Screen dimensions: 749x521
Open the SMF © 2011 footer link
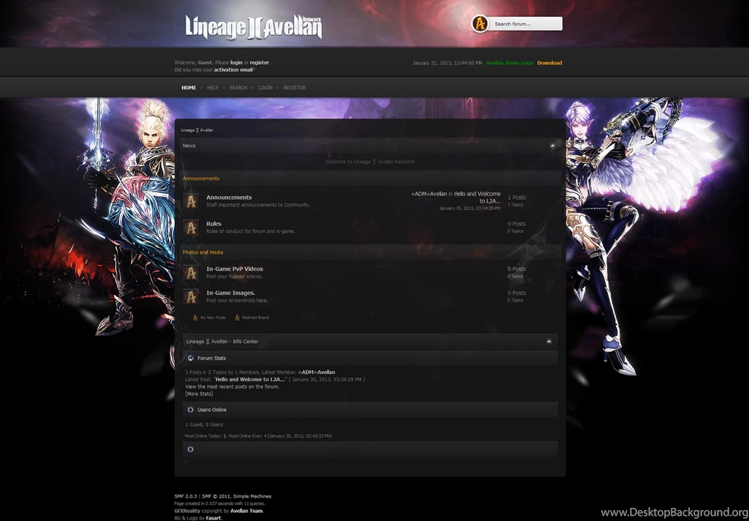(216, 497)
